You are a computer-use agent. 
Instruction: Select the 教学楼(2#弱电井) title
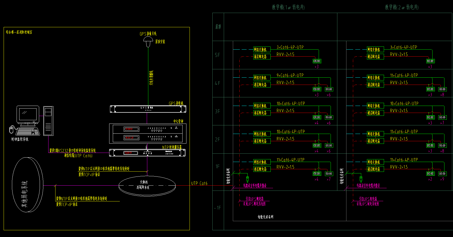(402, 7)
